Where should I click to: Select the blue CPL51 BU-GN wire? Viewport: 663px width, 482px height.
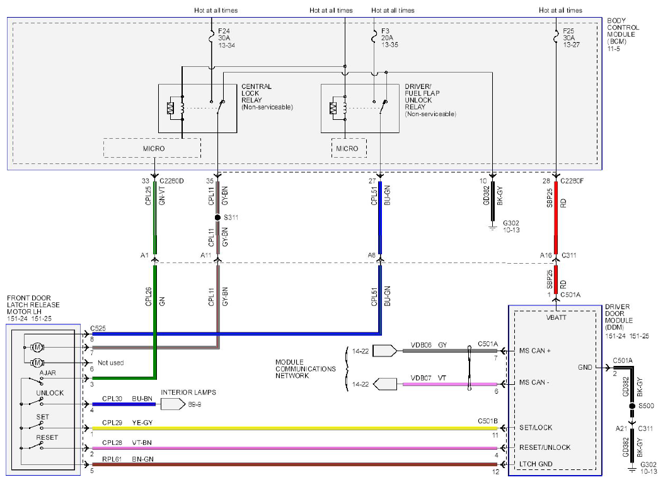click(380, 218)
